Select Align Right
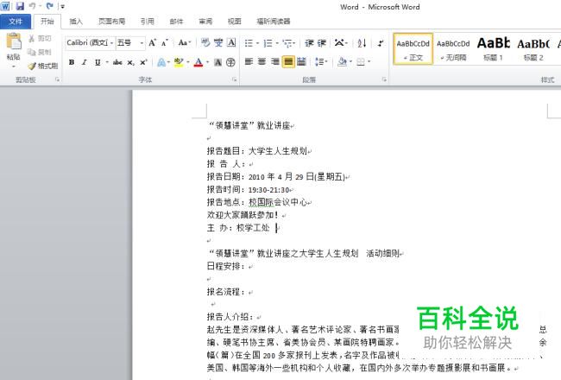 tap(274, 61)
